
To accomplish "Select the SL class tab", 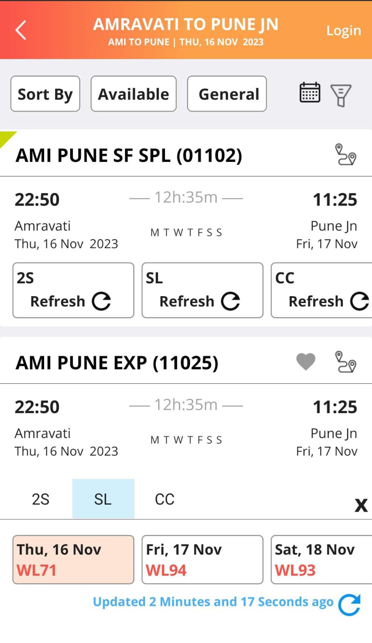I will [103, 499].
